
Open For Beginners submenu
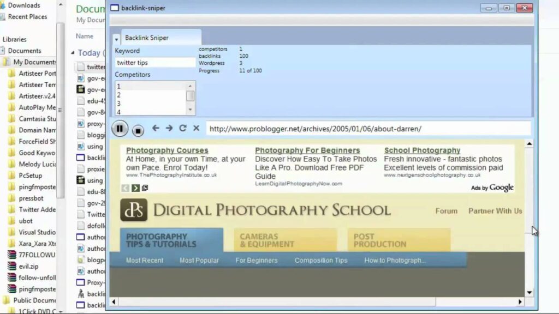(x=257, y=260)
